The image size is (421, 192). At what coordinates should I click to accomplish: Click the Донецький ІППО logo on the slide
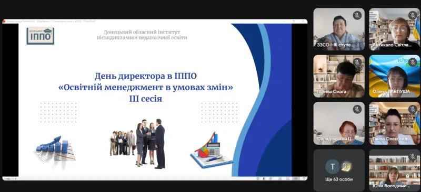click(41, 36)
